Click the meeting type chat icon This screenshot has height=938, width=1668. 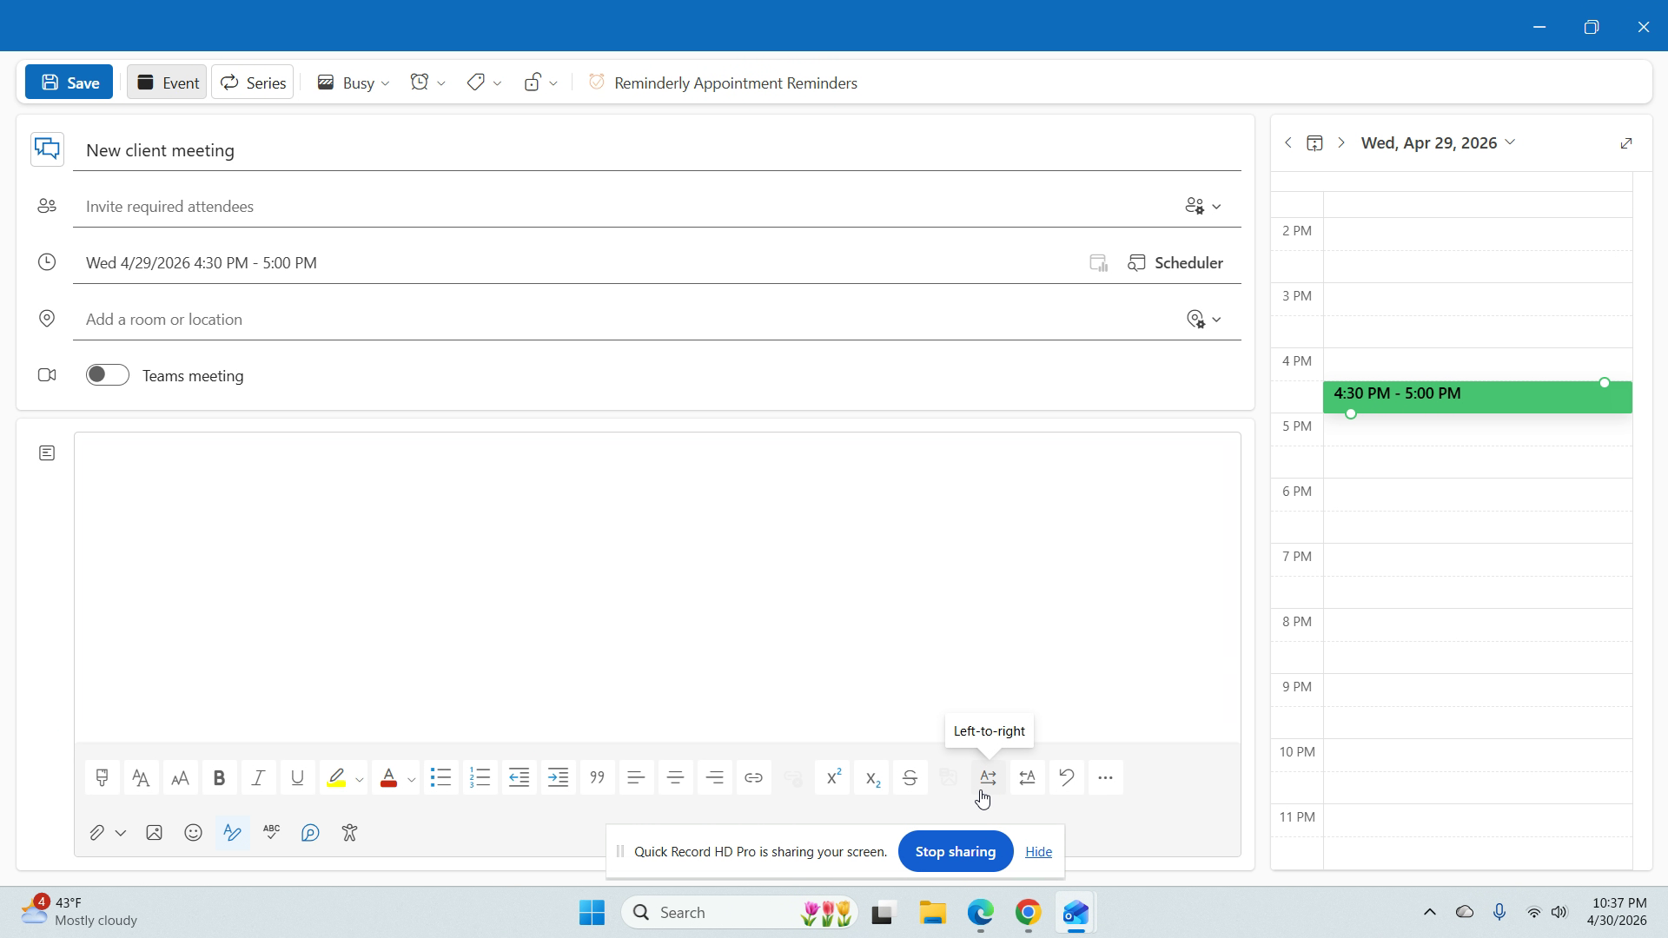[x=48, y=149]
